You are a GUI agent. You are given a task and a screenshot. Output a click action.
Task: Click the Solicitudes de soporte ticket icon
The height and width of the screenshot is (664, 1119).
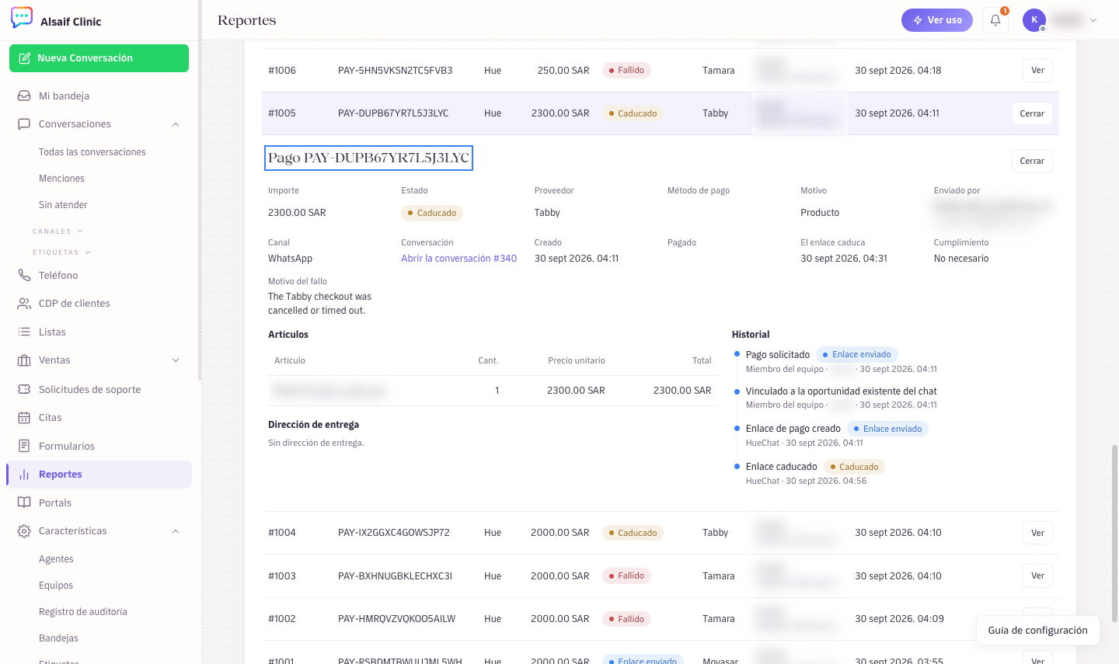pyautogui.click(x=24, y=389)
